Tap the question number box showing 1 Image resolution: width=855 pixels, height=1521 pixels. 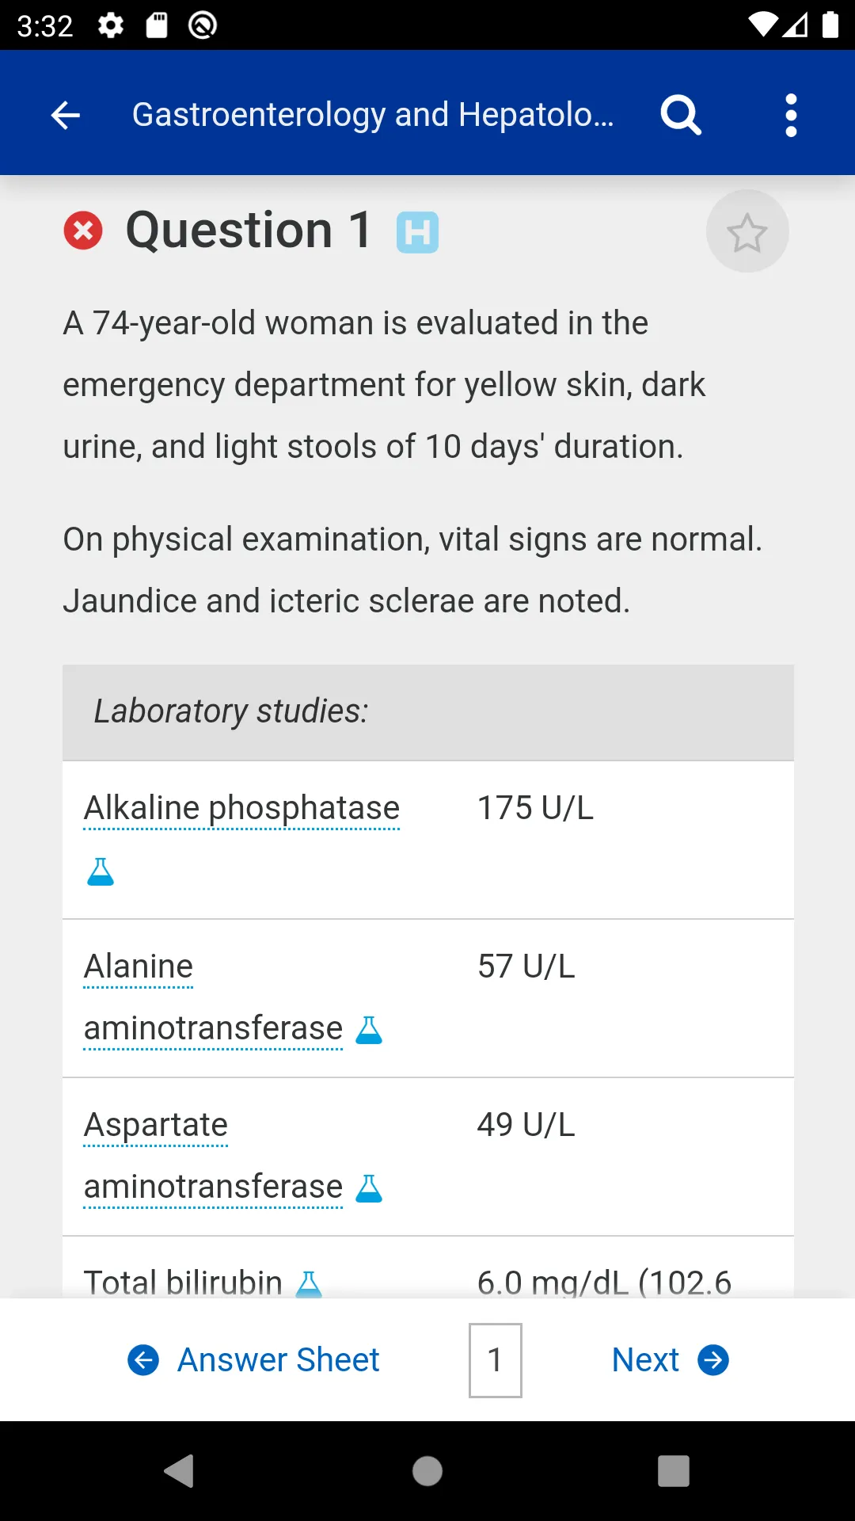496,1360
